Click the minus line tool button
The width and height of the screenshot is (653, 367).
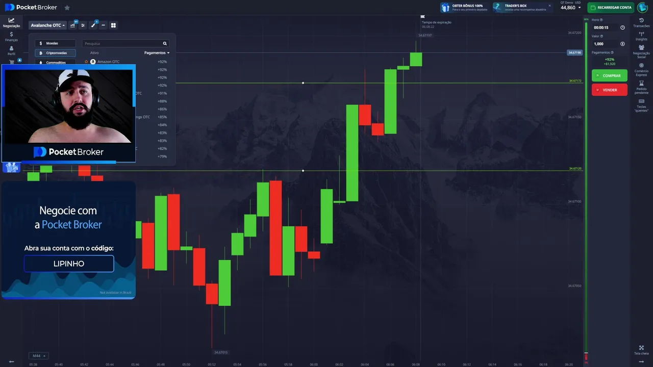pyautogui.click(x=103, y=25)
